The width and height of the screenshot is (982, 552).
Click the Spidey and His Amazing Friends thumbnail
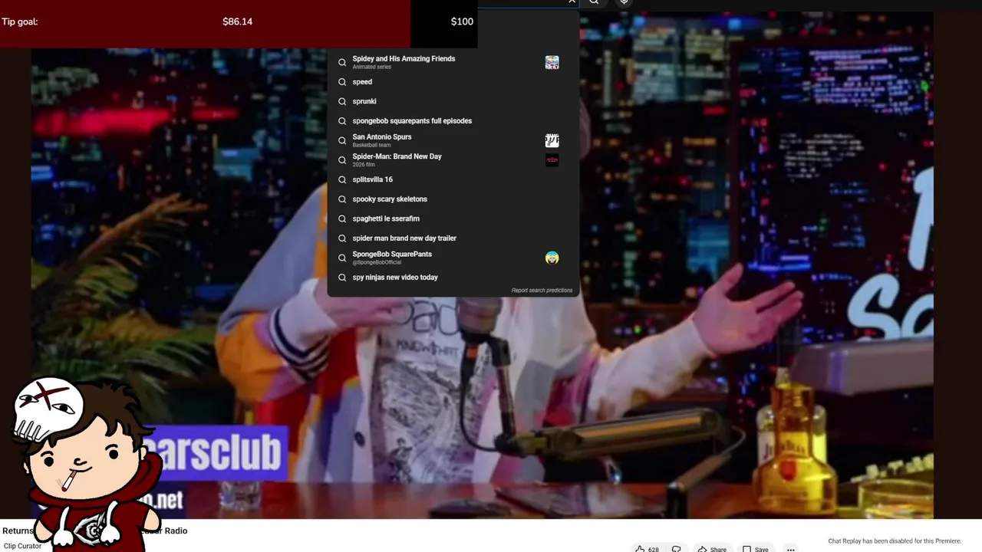tap(552, 63)
